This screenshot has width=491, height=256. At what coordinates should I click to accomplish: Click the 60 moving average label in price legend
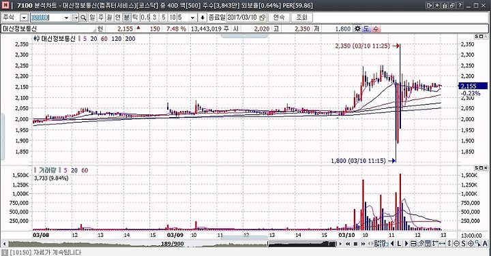[x=104, y=39]
